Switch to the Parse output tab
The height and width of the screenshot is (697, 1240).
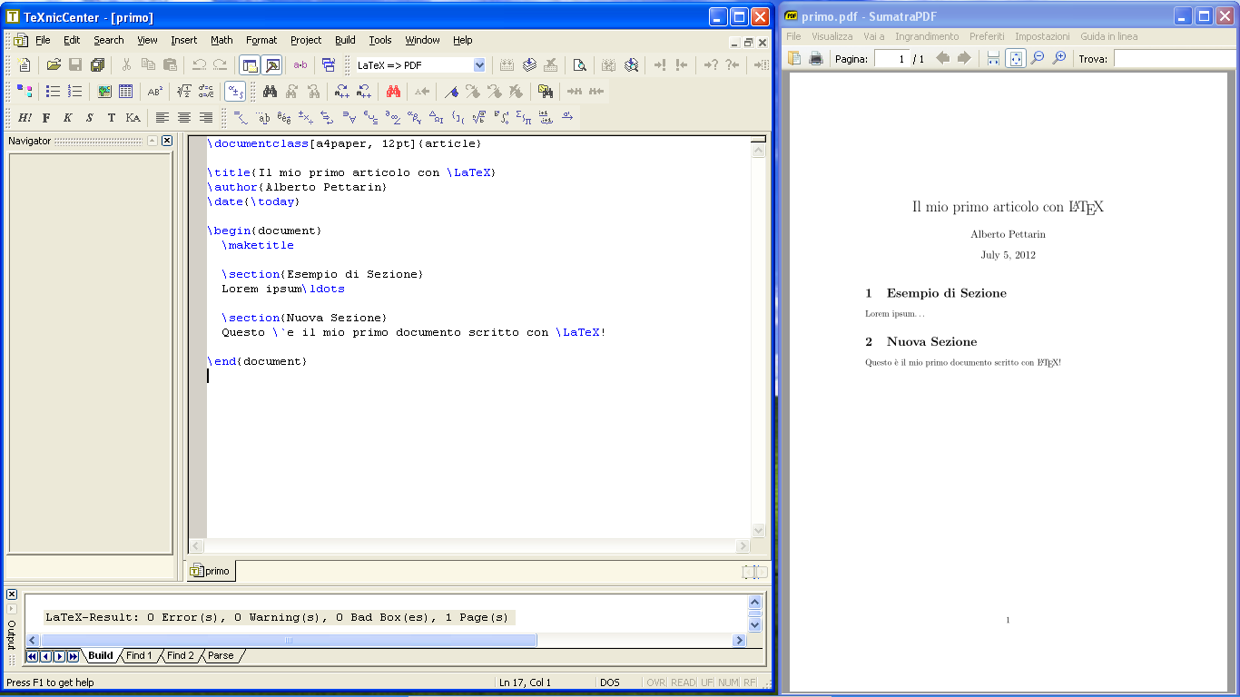(x=221, y=655)
